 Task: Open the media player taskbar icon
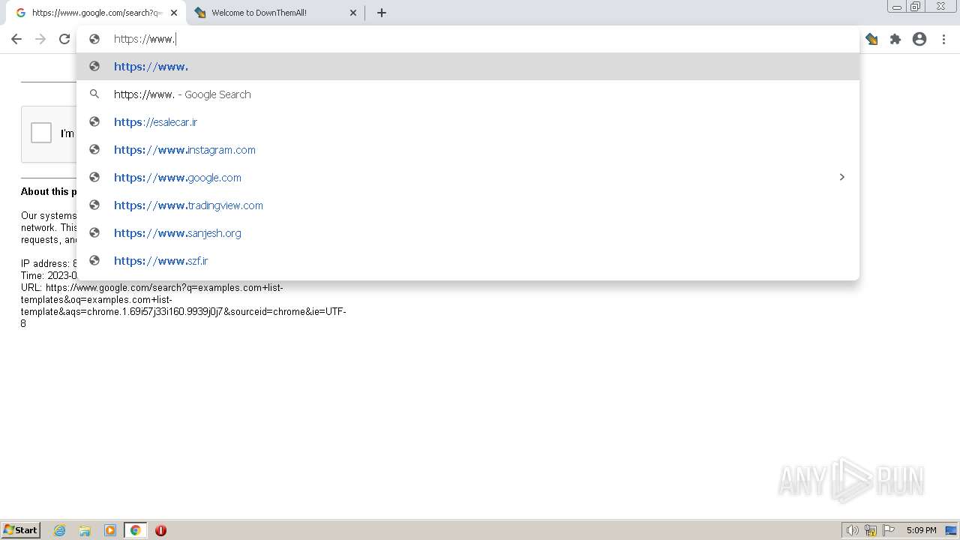[x=110, y=530]
